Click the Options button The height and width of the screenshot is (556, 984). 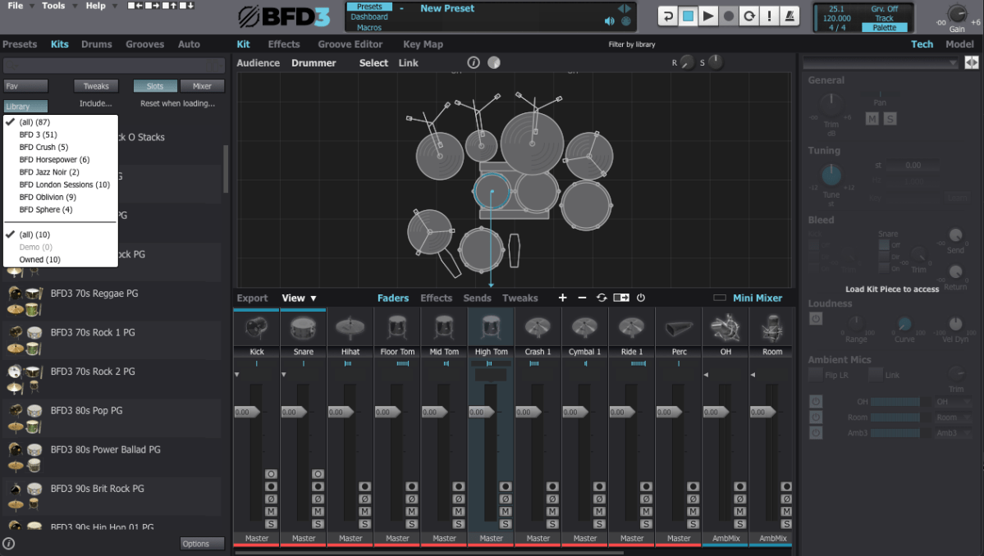202,544
